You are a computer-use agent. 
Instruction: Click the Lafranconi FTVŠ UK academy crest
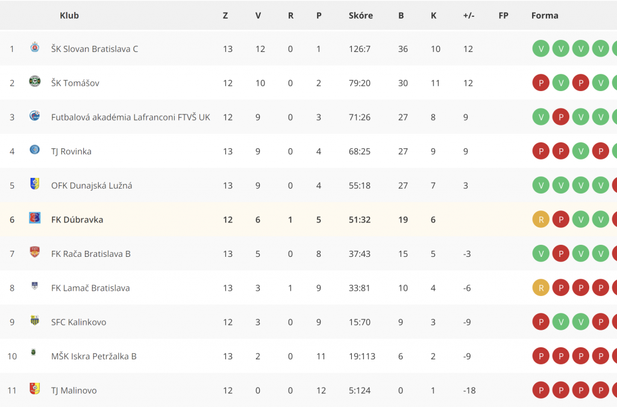coord(34,116)
